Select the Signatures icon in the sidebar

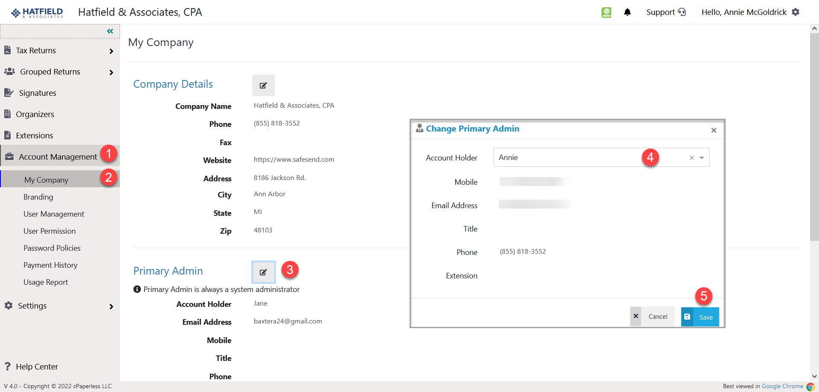tap(9, 92)
